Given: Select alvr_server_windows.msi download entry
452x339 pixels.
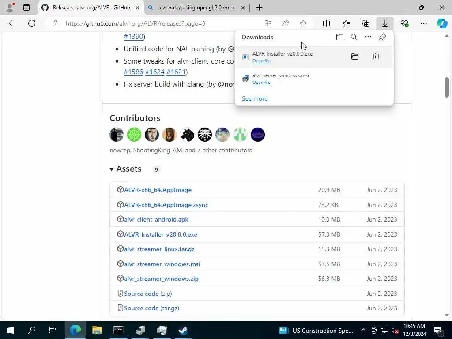Looking at the screenshot, I should (x=314, y=79).
